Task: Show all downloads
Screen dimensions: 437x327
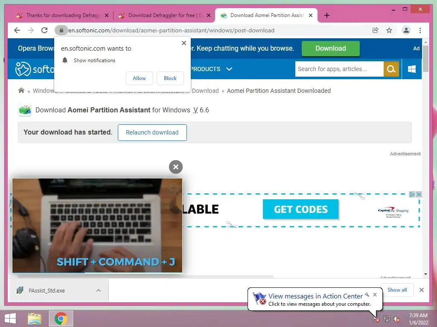Action: tap(397, 290)
